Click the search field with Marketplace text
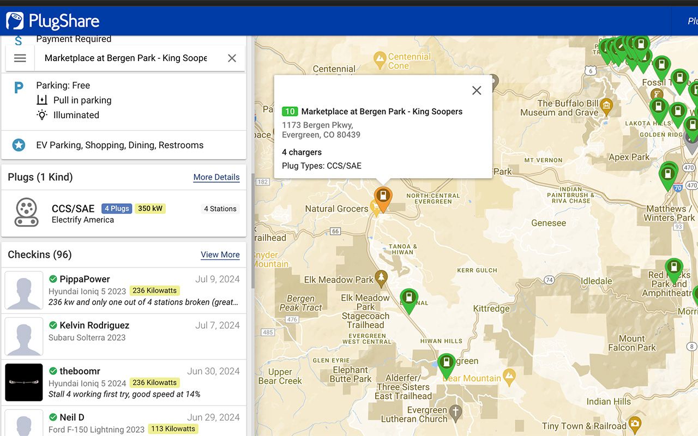 pos(126,58)
